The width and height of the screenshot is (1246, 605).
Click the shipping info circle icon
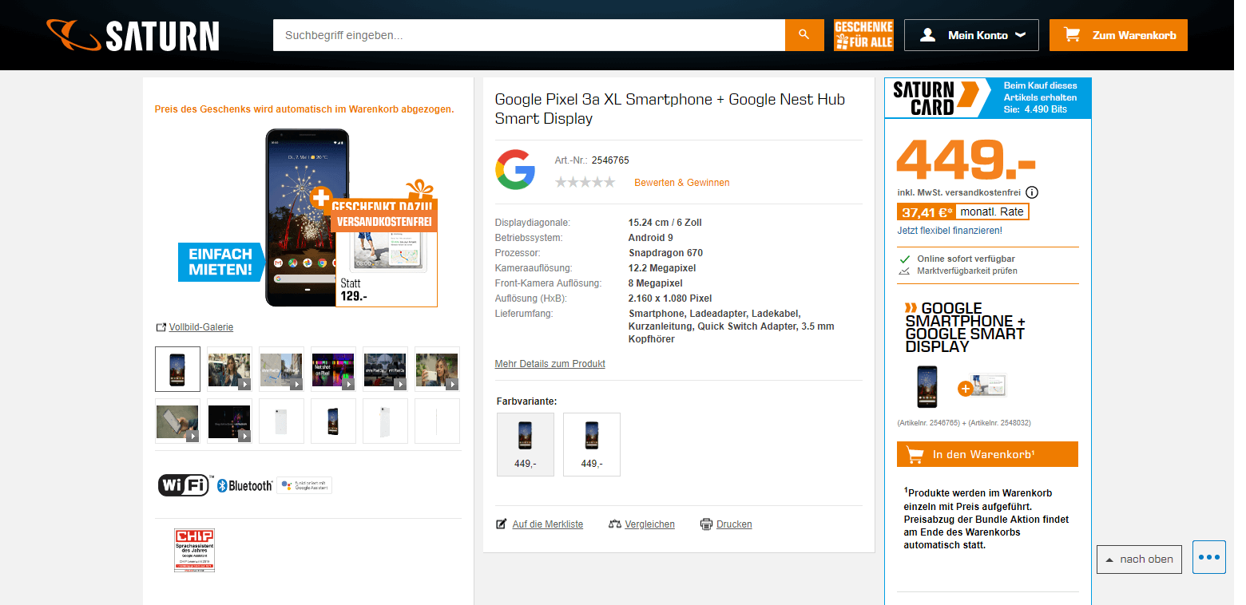click(1032, 192)
